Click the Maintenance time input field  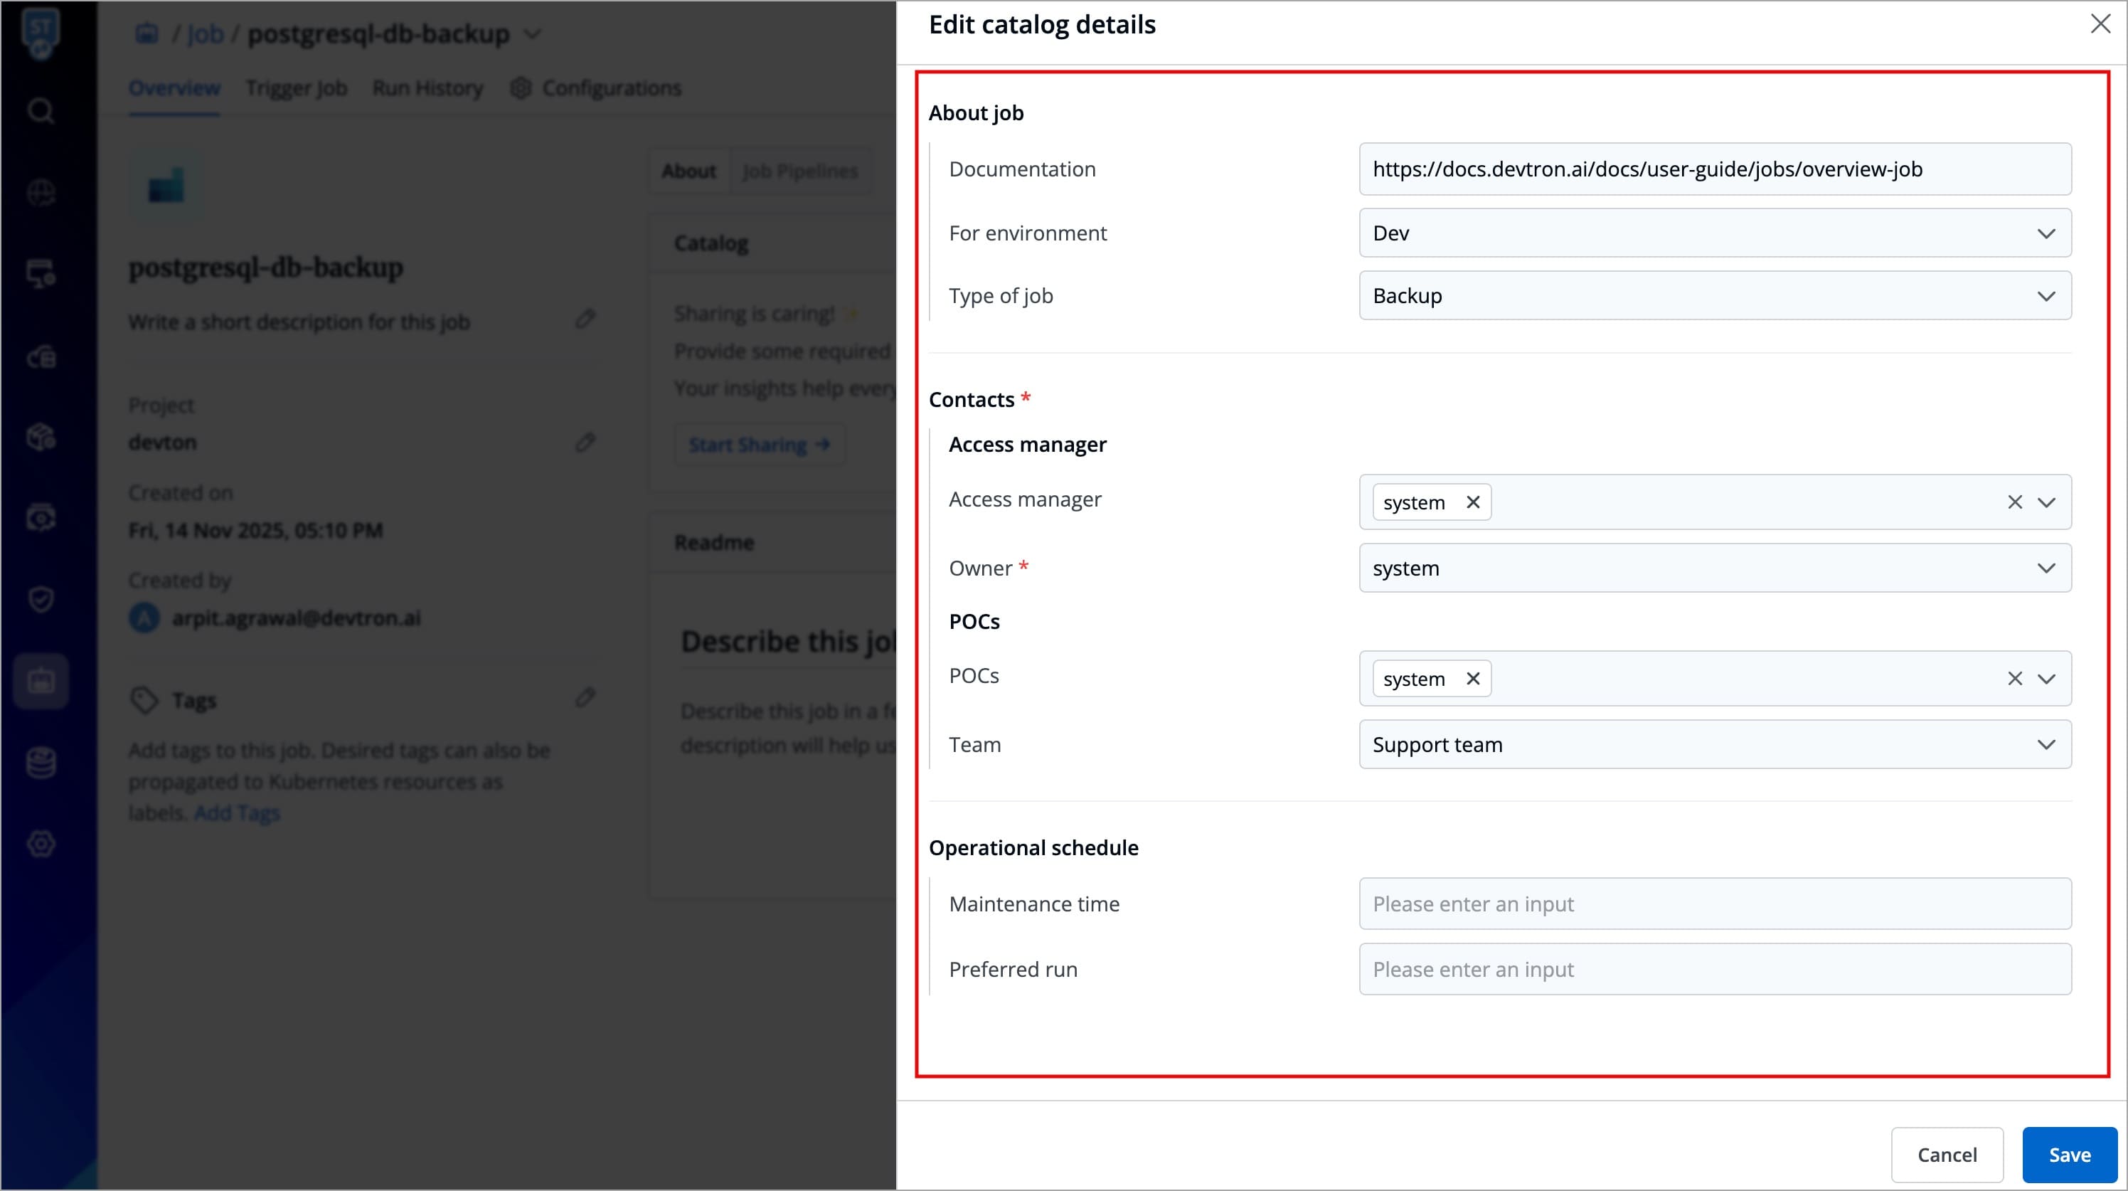1714,904
